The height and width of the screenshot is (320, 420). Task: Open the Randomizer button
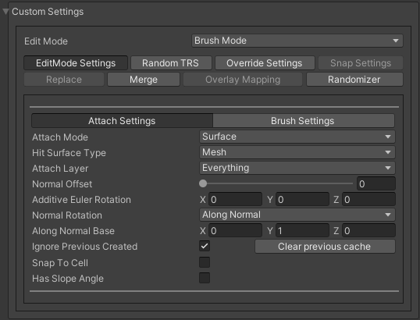pyautogui.click(x=354, y=80)
